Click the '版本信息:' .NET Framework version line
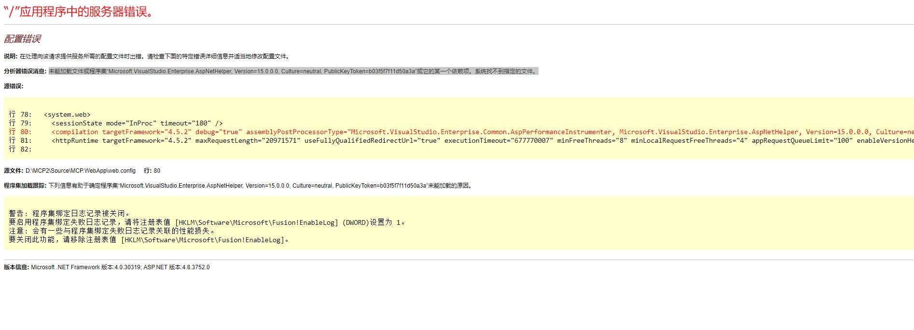This screenshot has height=330, width=914. pos(107,267)
